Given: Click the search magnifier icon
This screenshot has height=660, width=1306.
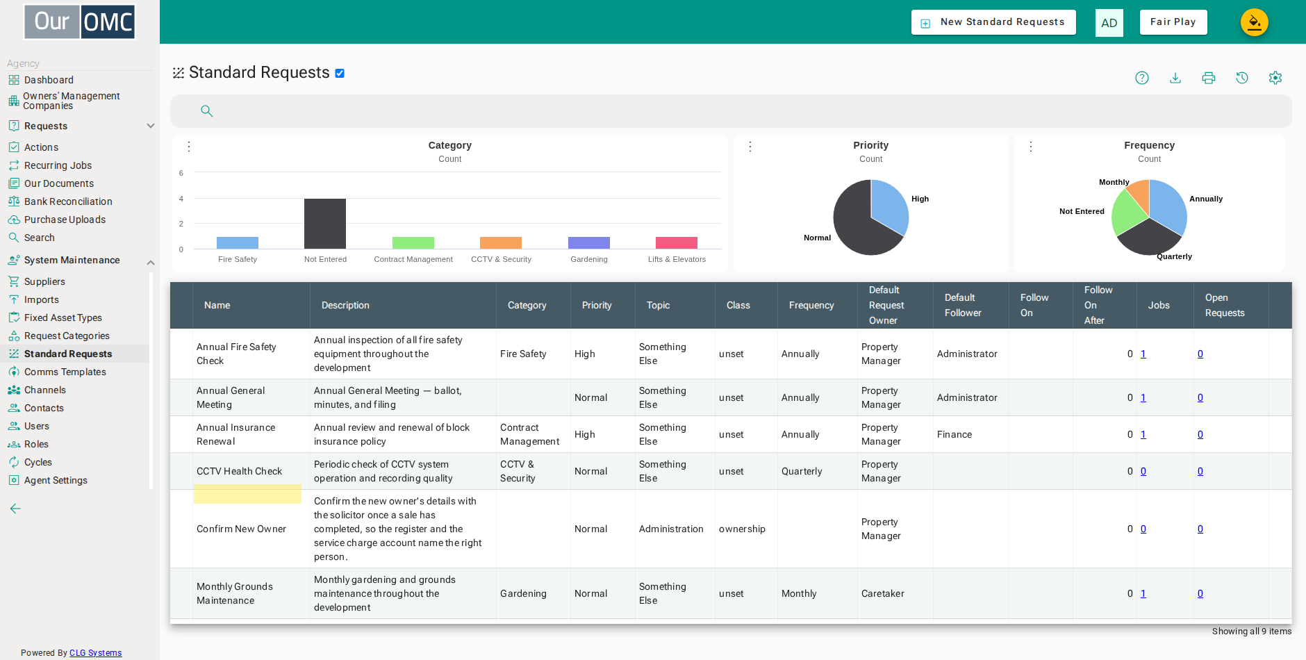Looking at the screenshot, I should [206, 111].
